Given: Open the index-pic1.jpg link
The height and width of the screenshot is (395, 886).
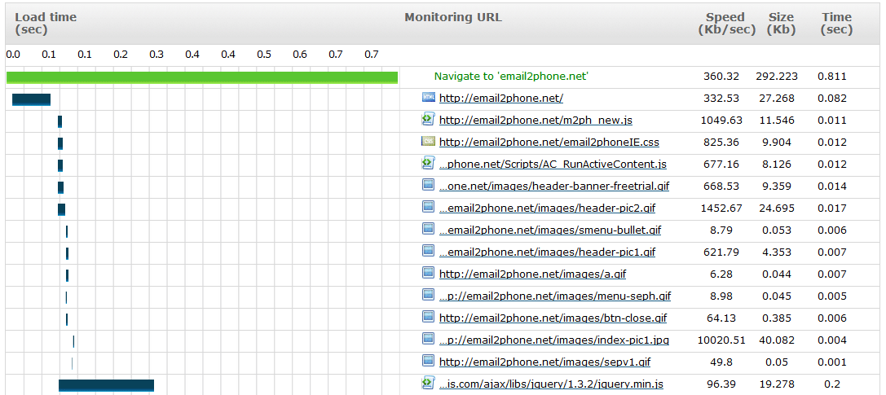Looking at the screenshot, I should [554, 340].
